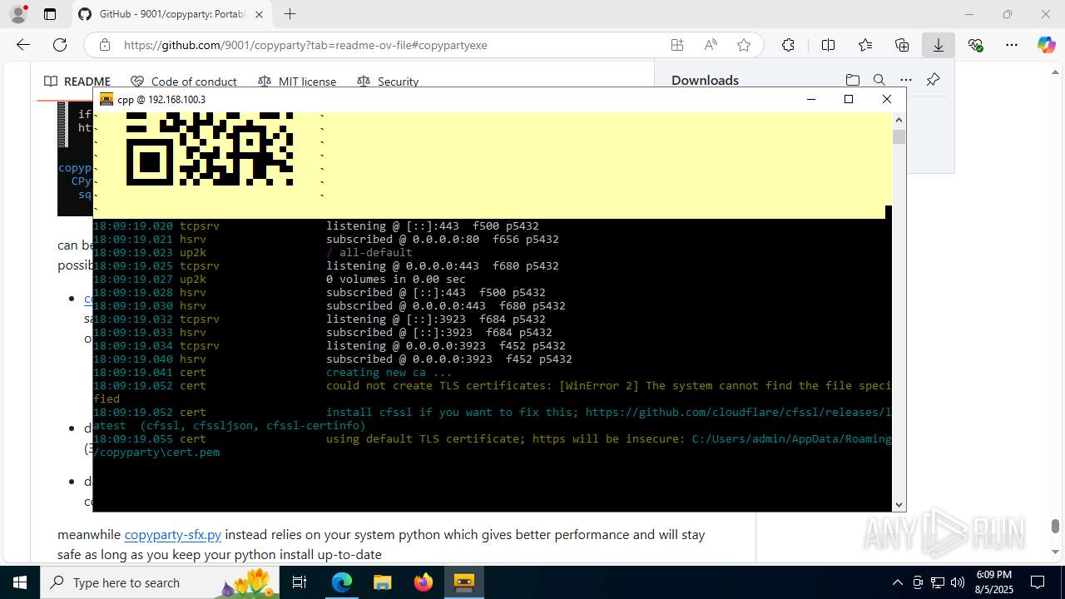Open downloads folder in Downloads panel
This screenshot has height=599, width=1065.
(x=852, y=80)
